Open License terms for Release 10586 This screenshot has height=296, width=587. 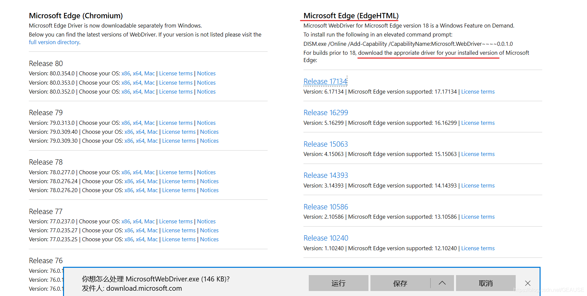pyautogui.click(x=478, y=217)
